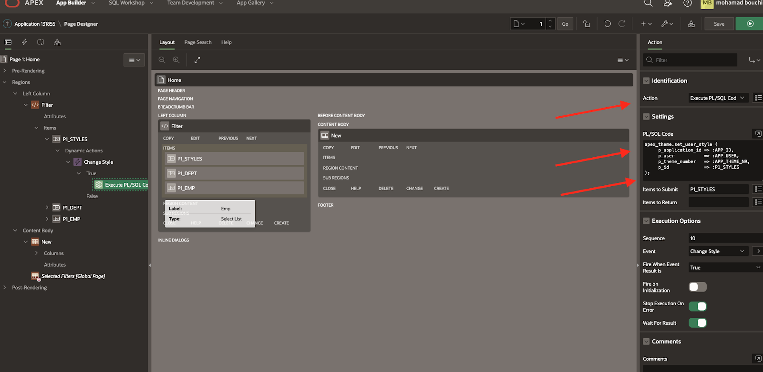763x372 pixels.
Task: Click the Redo icon
Action: click(621, 24)
